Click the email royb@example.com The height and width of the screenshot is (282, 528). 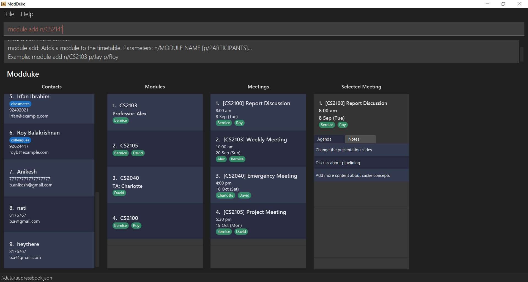(x=29, y=152)
